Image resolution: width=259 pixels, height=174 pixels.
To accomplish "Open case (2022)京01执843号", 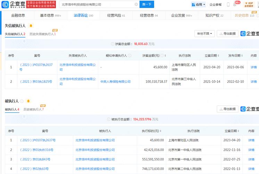I will (35, 159).
